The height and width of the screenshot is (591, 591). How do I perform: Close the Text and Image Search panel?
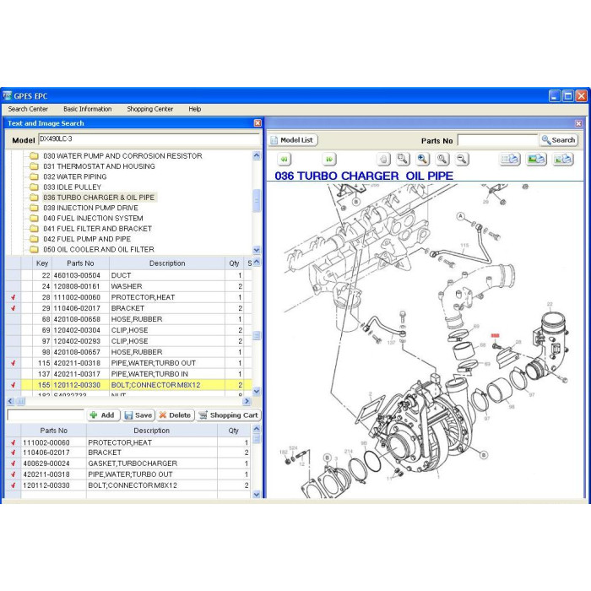pos(258,123)
